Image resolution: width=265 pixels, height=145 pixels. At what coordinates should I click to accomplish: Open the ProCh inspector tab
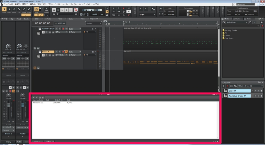26,19
